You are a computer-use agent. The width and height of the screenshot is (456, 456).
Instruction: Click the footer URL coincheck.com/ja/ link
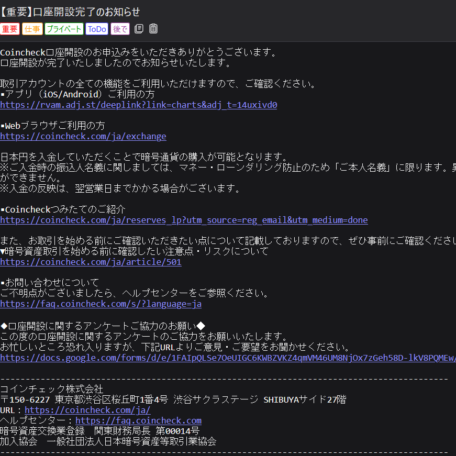[87, 410]
